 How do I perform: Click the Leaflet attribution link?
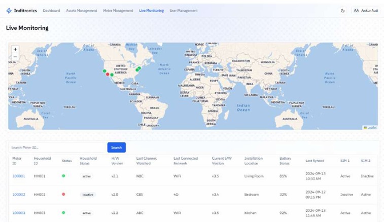pos(372,128)
